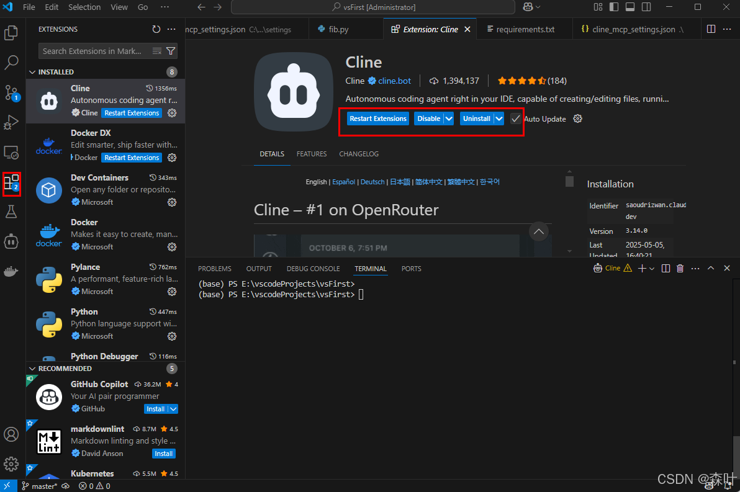Open terminal panel more actions dots
Image resolution: width=740 pixels, height=492 pixels.
click(695, 269)
